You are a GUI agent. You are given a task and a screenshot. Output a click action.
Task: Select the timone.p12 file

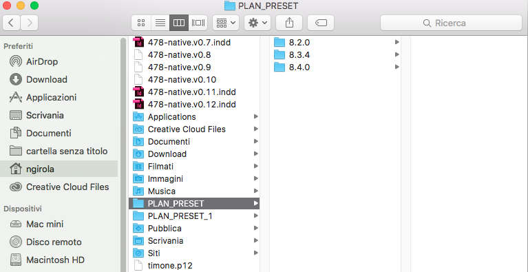click(x=194, y=265)
